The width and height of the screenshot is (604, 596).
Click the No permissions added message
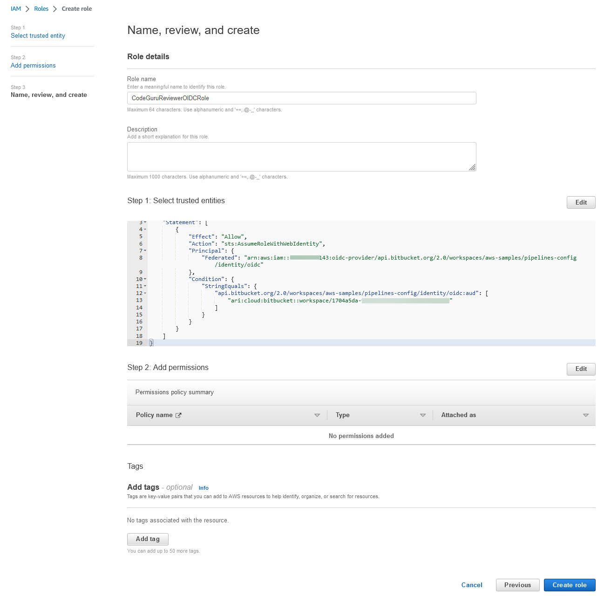[361, 436]
